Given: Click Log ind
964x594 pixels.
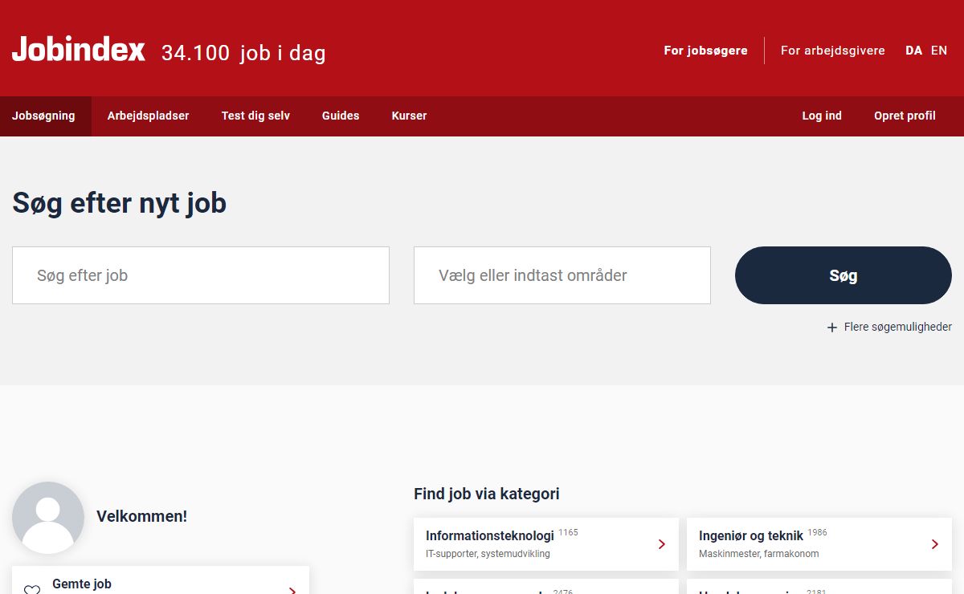Looking at the screenshot, I should (822, 116).
